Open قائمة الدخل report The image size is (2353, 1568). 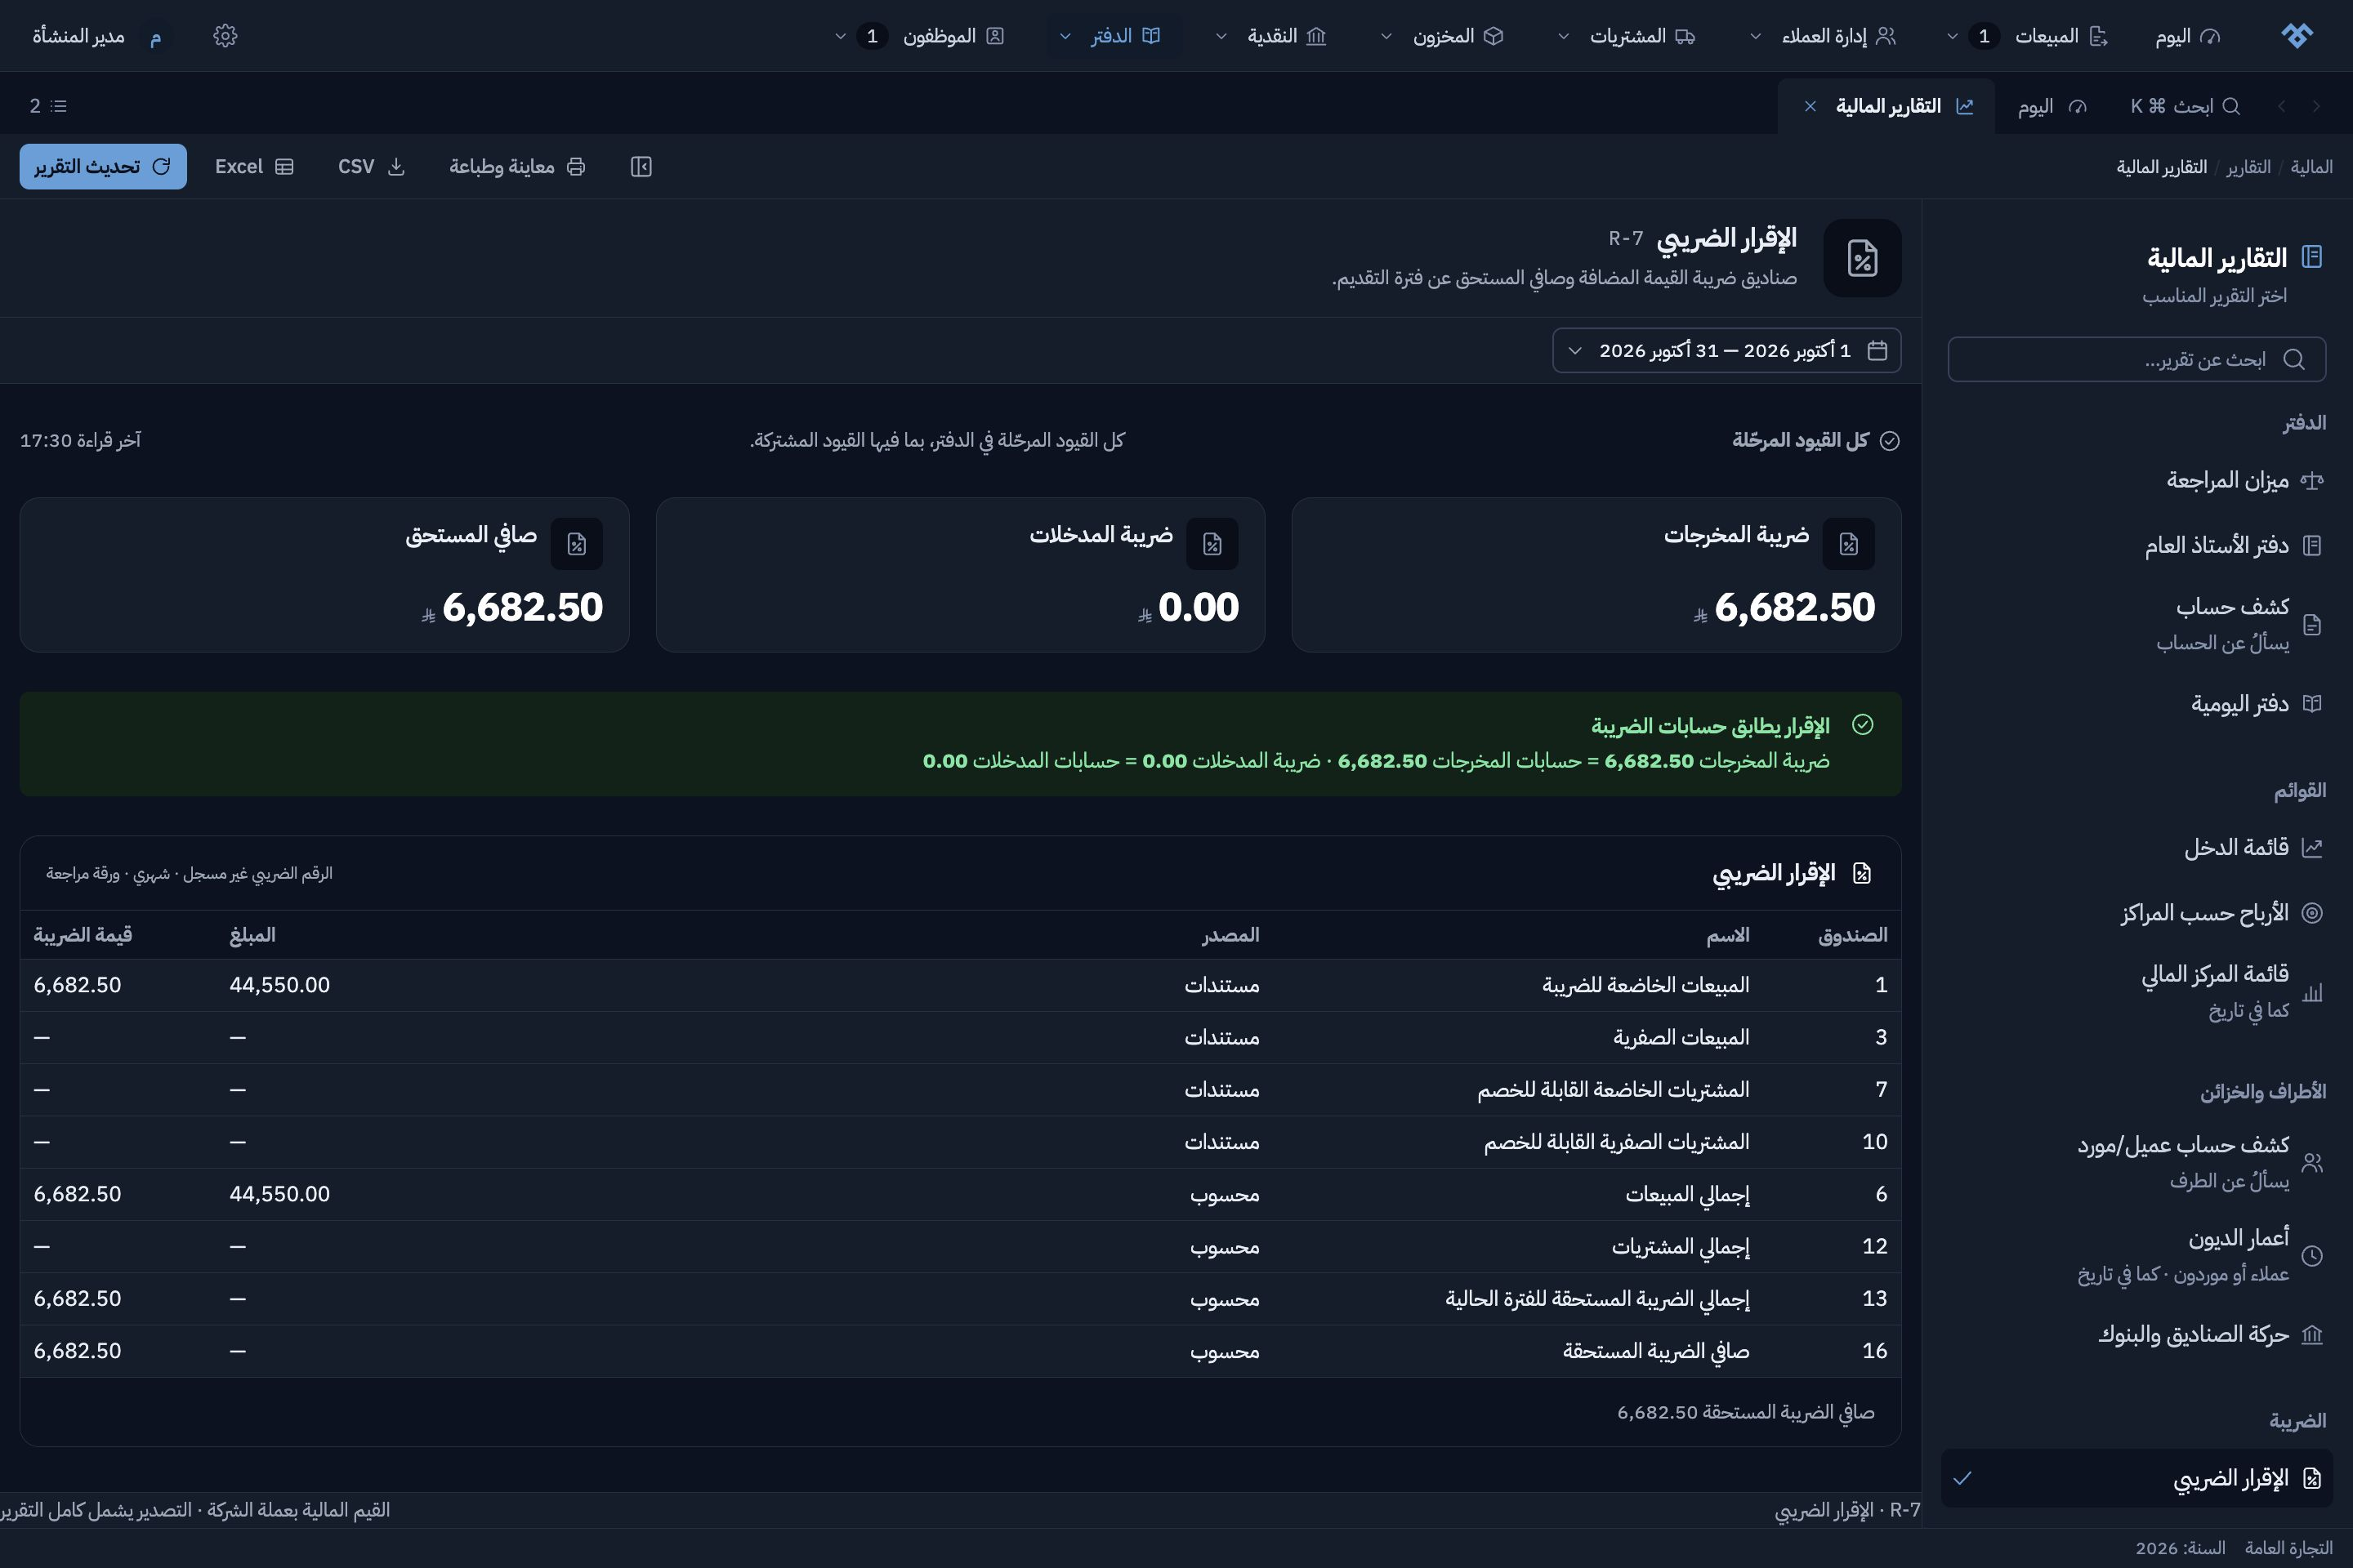click(2137, 848)
